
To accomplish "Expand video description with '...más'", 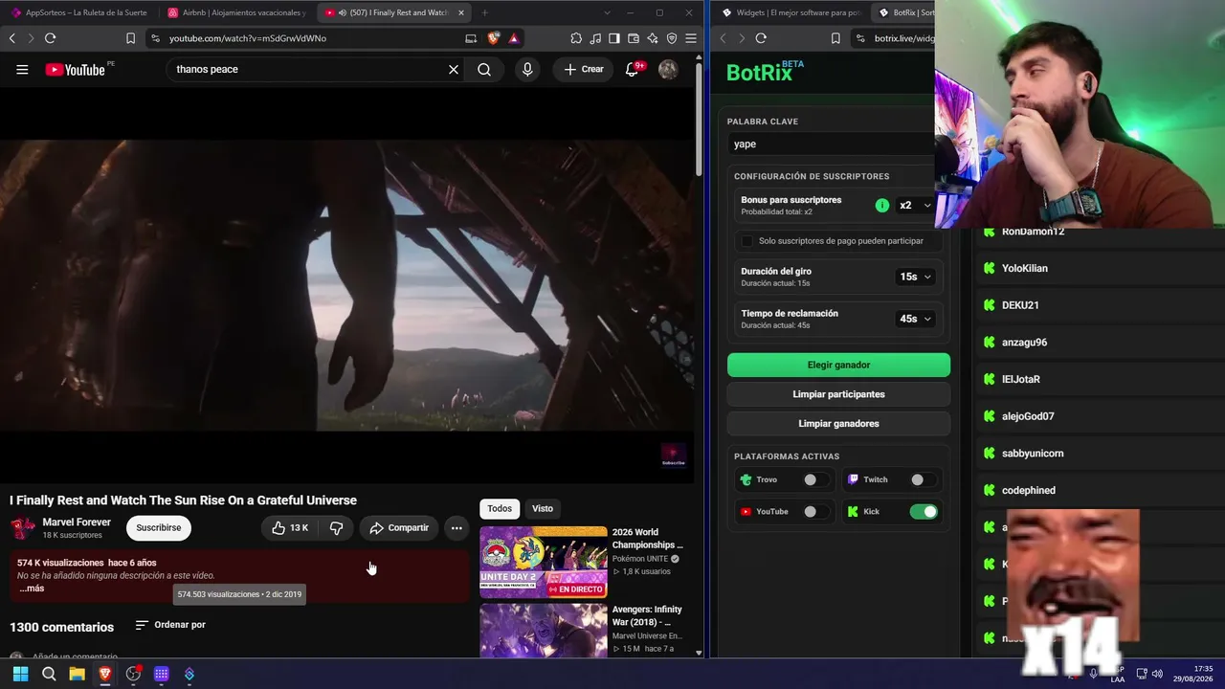I will click(32, 589).
